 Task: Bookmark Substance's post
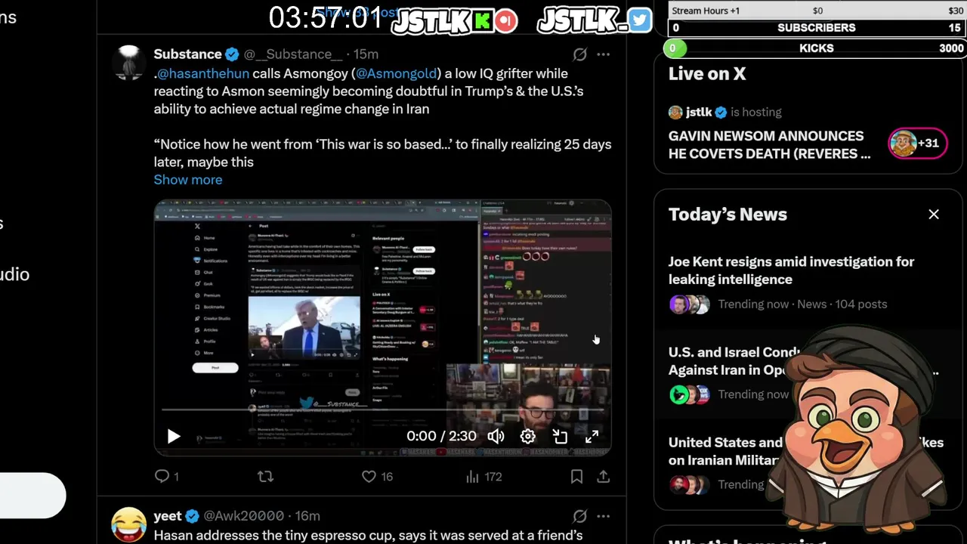(x=576, y=477)
